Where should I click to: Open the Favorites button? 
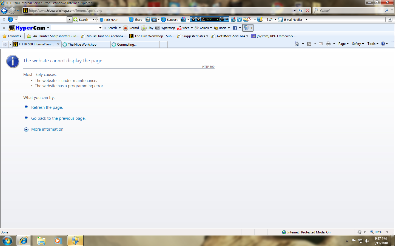pyautogui.click(x=12, y=36)
